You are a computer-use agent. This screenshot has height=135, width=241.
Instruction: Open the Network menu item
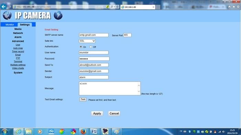[18, 33]
